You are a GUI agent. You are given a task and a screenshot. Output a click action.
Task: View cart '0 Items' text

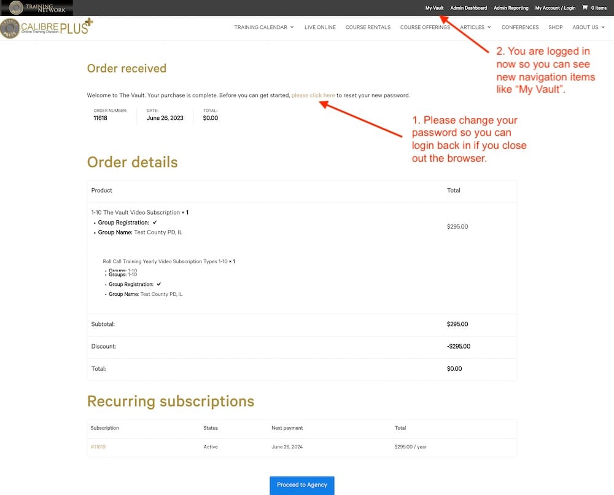click(x=599, y=8)
